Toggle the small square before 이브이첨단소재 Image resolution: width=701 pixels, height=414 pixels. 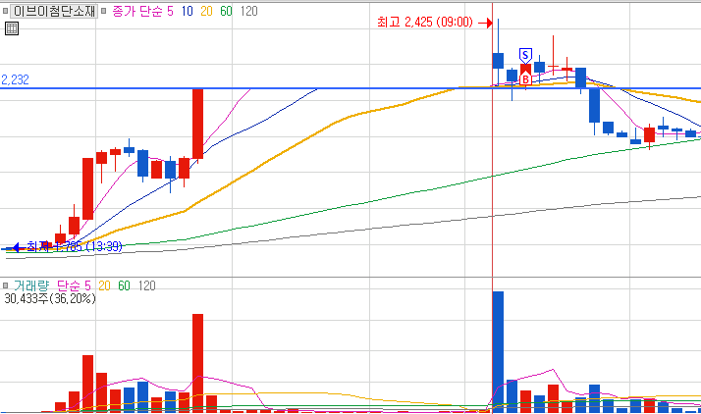5,11
